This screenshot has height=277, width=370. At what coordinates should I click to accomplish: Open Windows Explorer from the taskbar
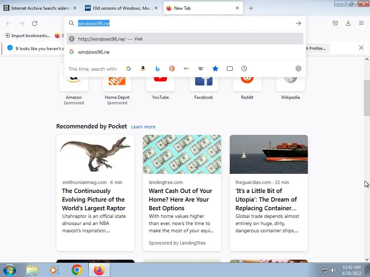(32, 270)
